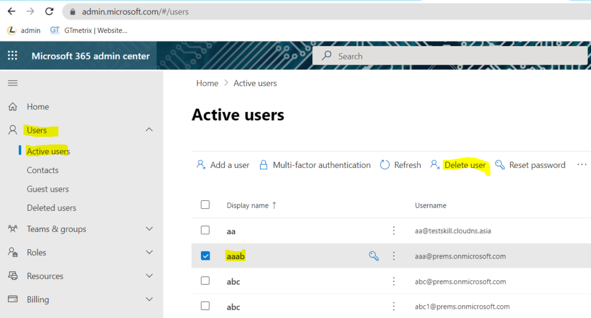Open Guest users in sidebar
This screenshot has width=591, height=318.
click(x=48, y=189)
